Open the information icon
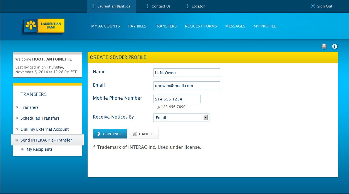The height and width of the screenshot is (194, 349). click(x=335, y=46)
